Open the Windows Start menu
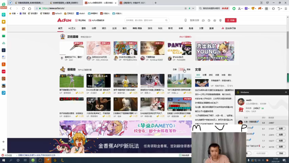This screenshot has width=289, height=163. tap(4, 160)
